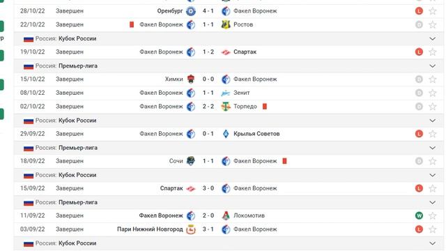Click the Зенит team logo
This screenshot has width=446, height=251.
pos(226,93)
